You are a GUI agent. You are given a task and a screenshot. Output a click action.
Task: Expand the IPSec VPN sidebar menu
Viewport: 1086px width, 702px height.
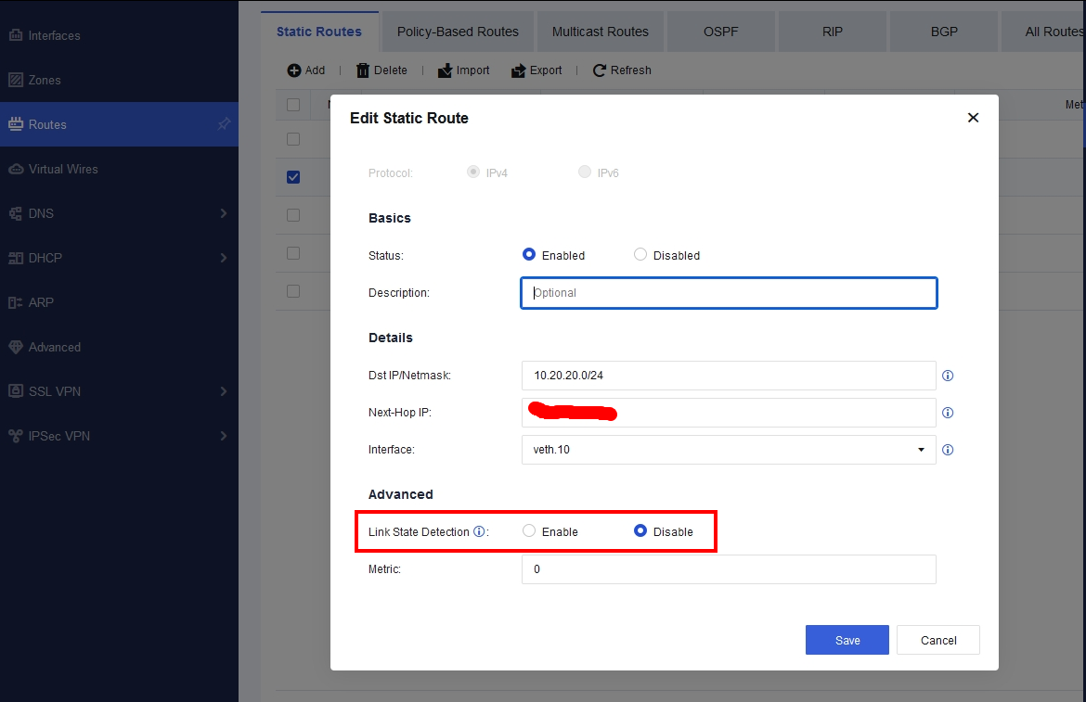coord(119,436)
